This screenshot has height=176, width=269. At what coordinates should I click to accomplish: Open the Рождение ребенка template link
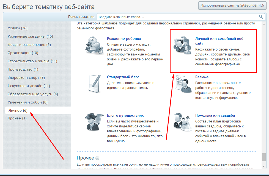[124, 39]
